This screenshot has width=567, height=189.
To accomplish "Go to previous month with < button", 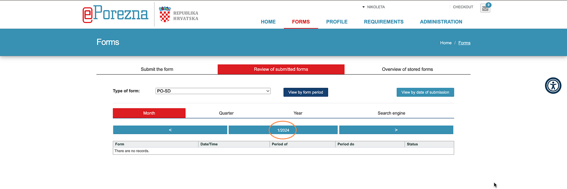I will [x=170, y=130].
